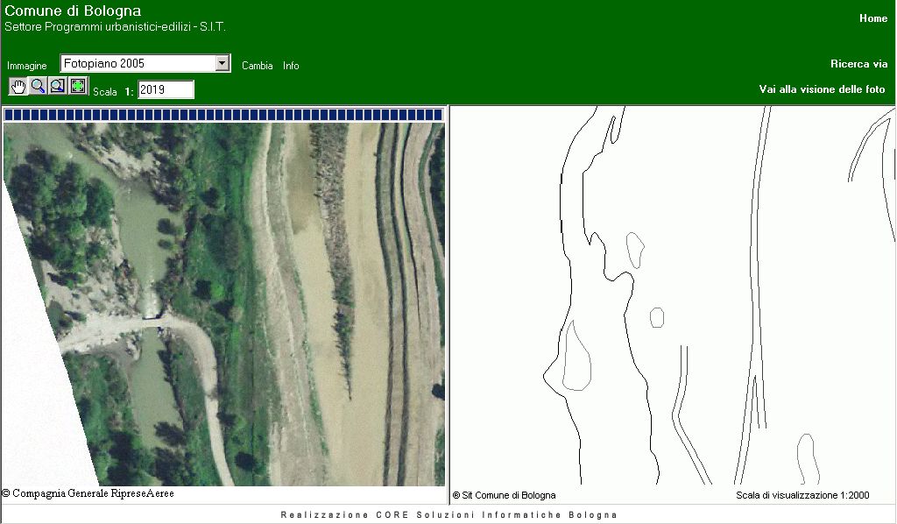
Task: Click the Cambia link
Action: click(257, 66)
